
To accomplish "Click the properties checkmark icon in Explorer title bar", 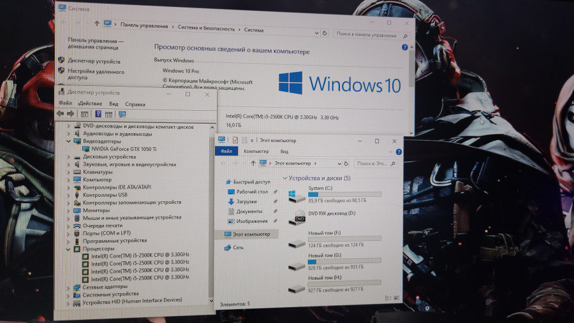I will point(235,140).
